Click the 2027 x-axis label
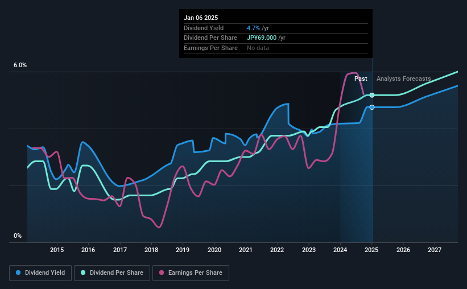467x289 pixels. [435, 250]
